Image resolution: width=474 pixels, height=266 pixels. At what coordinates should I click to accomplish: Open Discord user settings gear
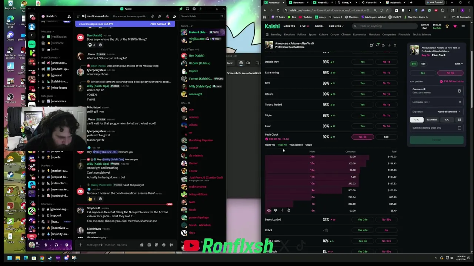[67, 245]
